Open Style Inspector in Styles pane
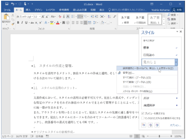The height and width of the screenshot is (140, 186). [x=150, y=125]
